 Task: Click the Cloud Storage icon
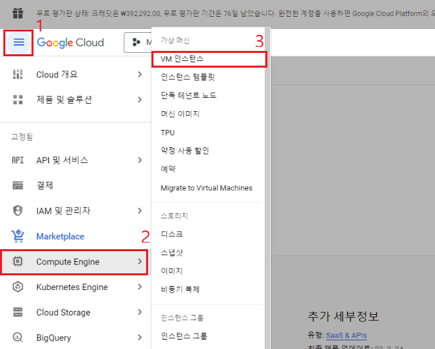[x=17, y=312]
